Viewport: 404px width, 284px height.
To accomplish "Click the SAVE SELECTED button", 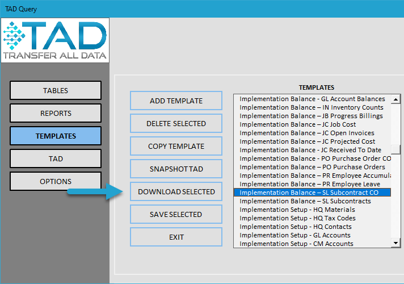I will (x=176, y=214).
